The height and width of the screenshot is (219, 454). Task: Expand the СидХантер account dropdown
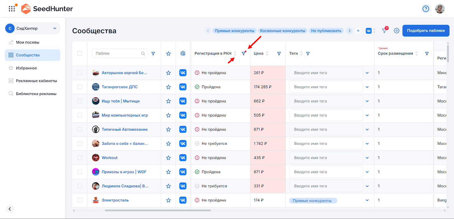[x=55, y=28]
